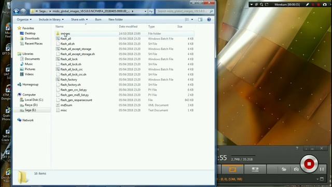Click the camera icon on recording overlay bar
Image resolution: width=332 pixels, height=187 pixels.
pyautogui.click(x=325, y=5)
